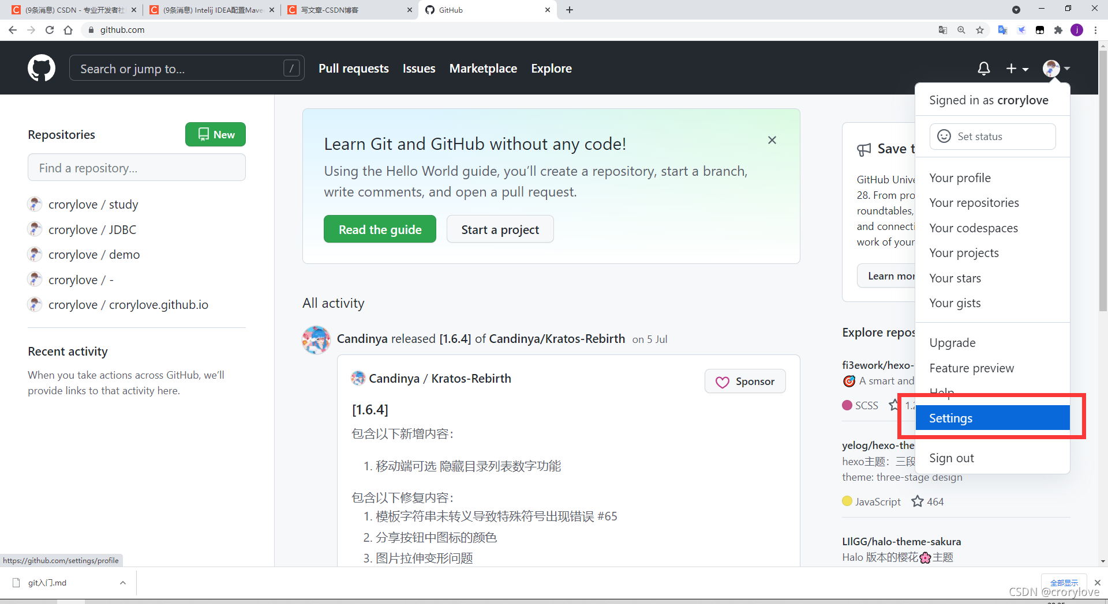Close the GitHub tab
1108x604 pixels.
[548, 10]
